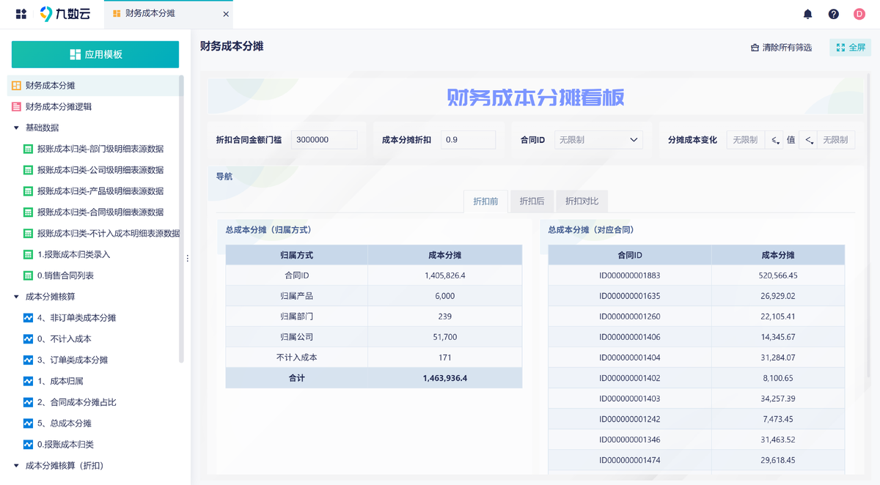Enter fullscreen with 全屏 button

tap(850, 48)
